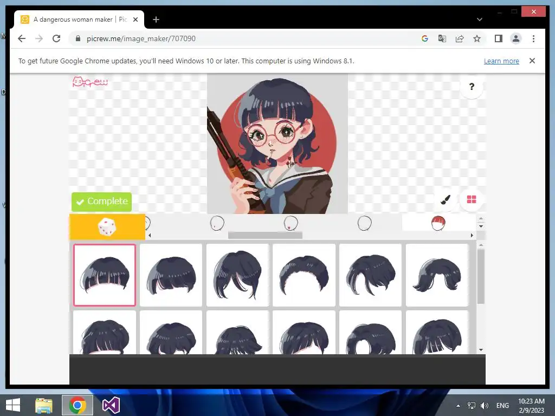Open the volume tray icon
The width and height of the screenshot is (555, 416).
coord(485,406)
